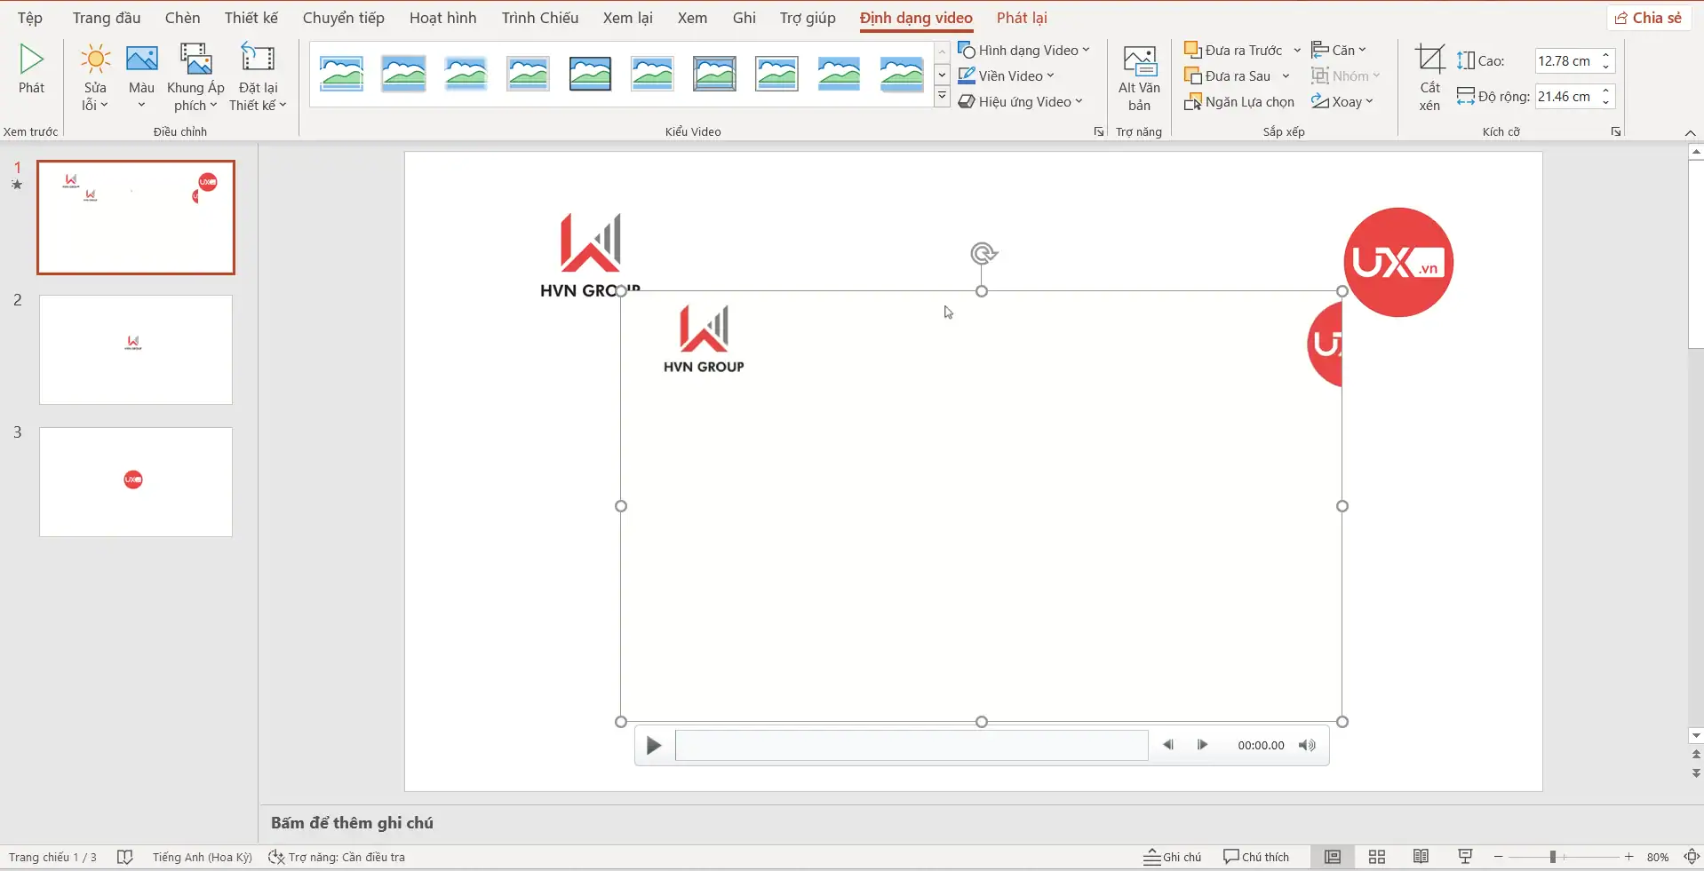Viewport: 1704px width, 871px height.
Task: Expand the Xoay rotate dropdown
Action: point(1342,102)
